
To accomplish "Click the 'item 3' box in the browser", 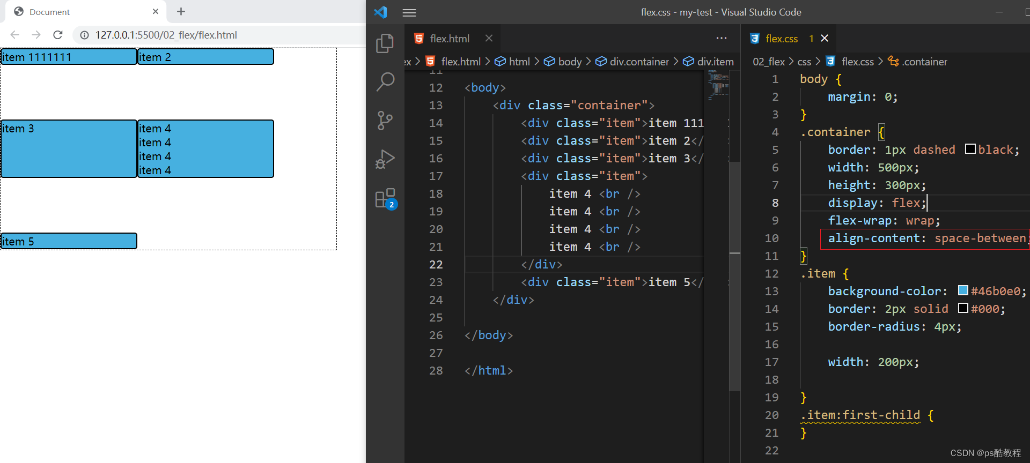I will point(69,148).
